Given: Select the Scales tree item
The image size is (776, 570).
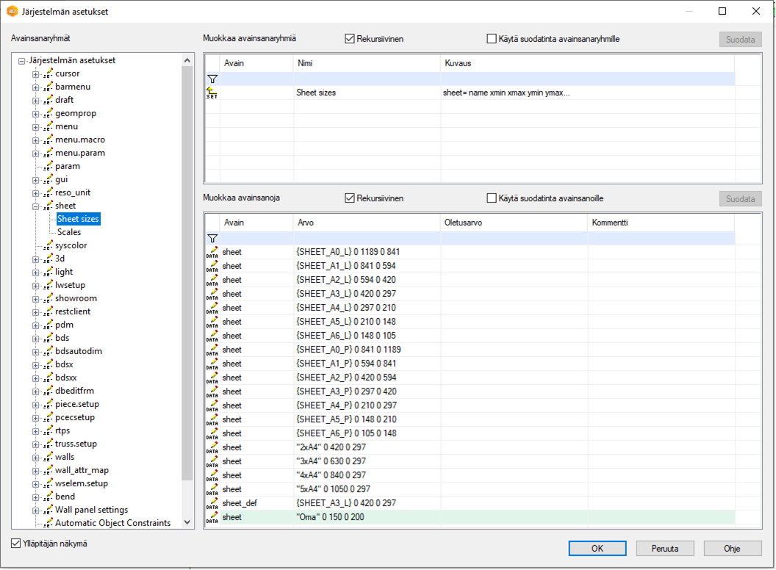Looking at the screenshot, I should click(69, 232).
